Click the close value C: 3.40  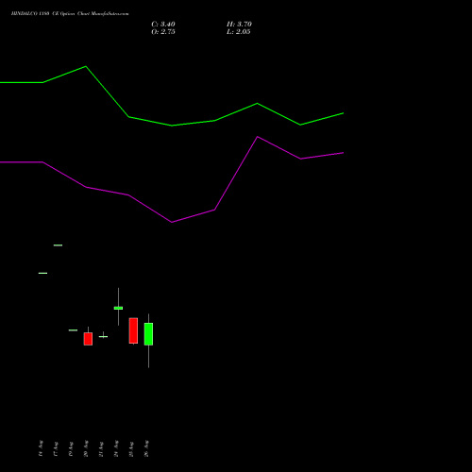pos(163,25)
